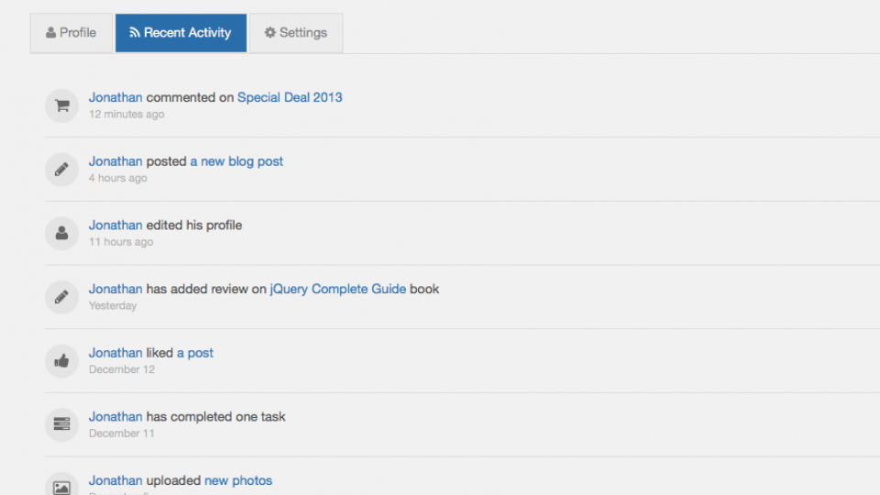Click the '12 minutes ago' timestamp
This screenshot has height=495, width=880.
pos(126,115)
